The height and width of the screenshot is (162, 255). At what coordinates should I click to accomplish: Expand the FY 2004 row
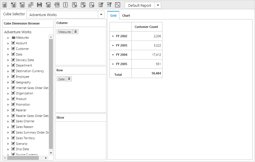coord(113,55)
